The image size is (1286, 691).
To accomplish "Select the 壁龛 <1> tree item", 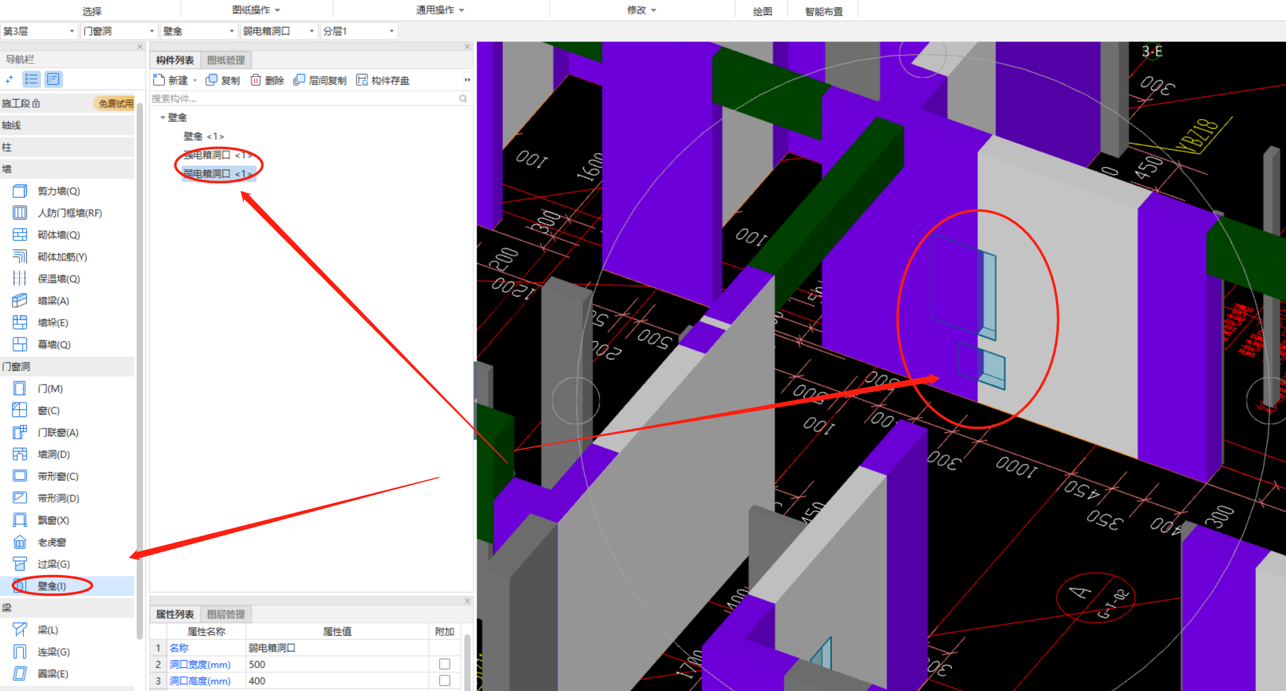I will click(x=203, y=136).
